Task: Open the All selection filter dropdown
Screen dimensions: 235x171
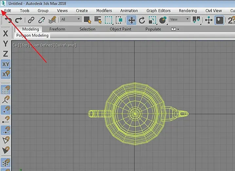Action: [70, 19]
